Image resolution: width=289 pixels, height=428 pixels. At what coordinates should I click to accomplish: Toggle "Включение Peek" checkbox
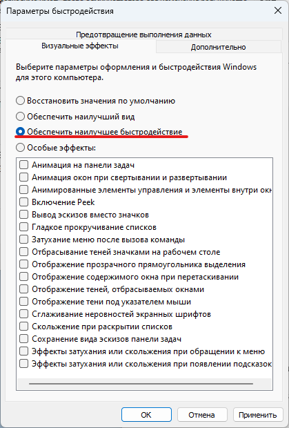[23, 202]
